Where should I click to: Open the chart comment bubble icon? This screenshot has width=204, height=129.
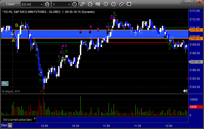[x=129, y=4]
